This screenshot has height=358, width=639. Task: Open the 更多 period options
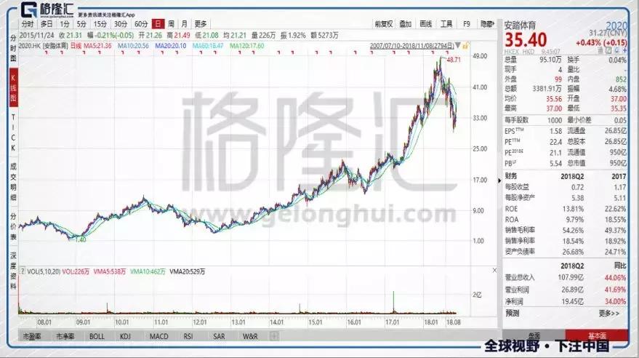coord(200,24)
